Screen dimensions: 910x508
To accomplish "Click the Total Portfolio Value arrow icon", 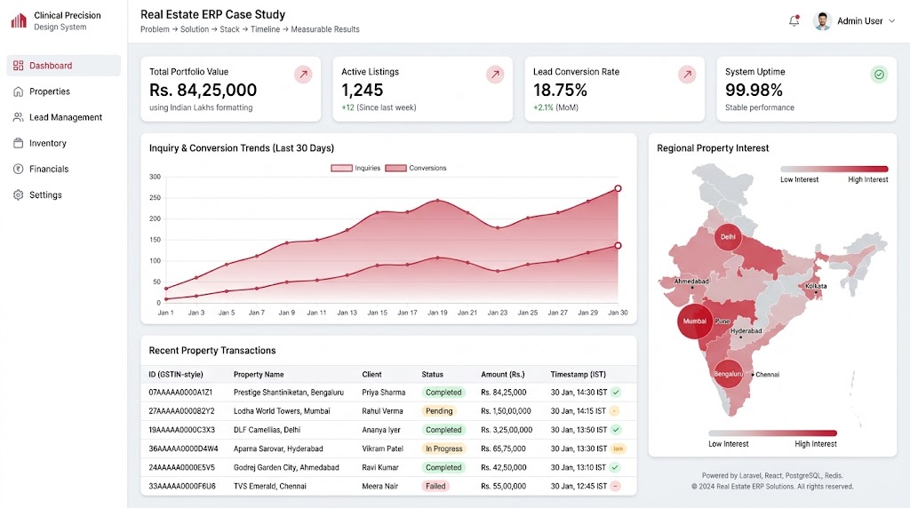I will pos(303,75).
